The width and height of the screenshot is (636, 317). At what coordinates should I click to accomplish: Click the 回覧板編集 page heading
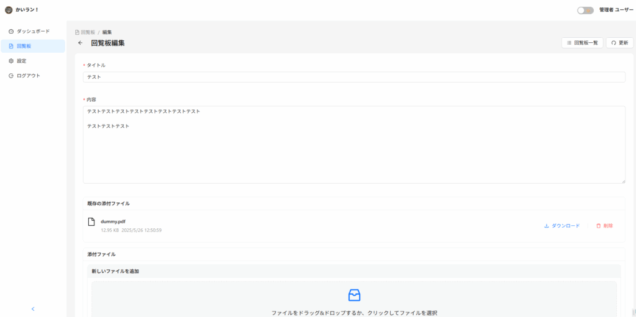(x=108, y=43)
